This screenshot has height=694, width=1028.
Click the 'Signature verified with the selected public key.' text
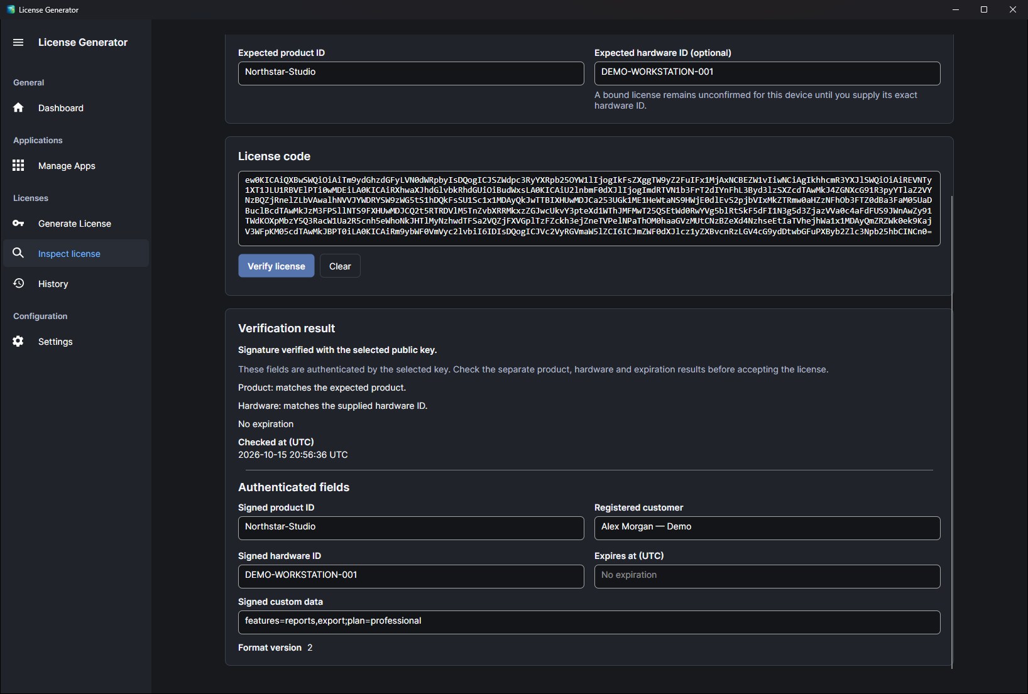pos(337,350)
